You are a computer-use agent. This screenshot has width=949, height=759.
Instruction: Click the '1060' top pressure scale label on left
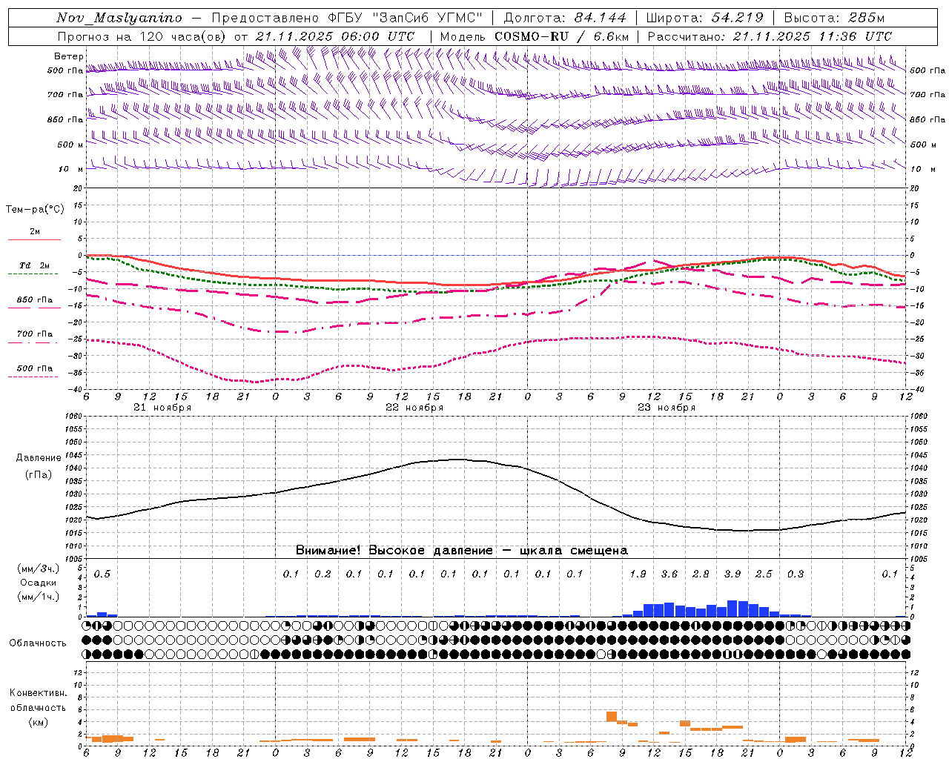(x=75, y=417)
